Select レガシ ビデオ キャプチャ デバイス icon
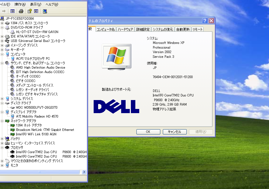Viewport: 269px width, 189px height. coord(12,94)
